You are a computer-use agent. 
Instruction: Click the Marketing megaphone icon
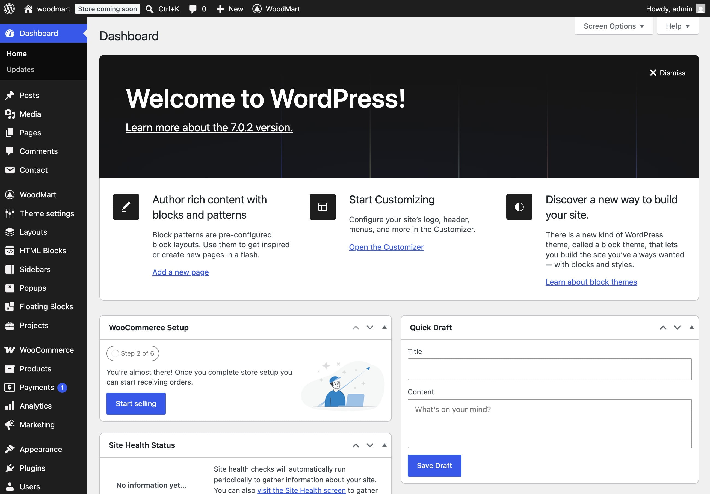[x=10, y=425]
